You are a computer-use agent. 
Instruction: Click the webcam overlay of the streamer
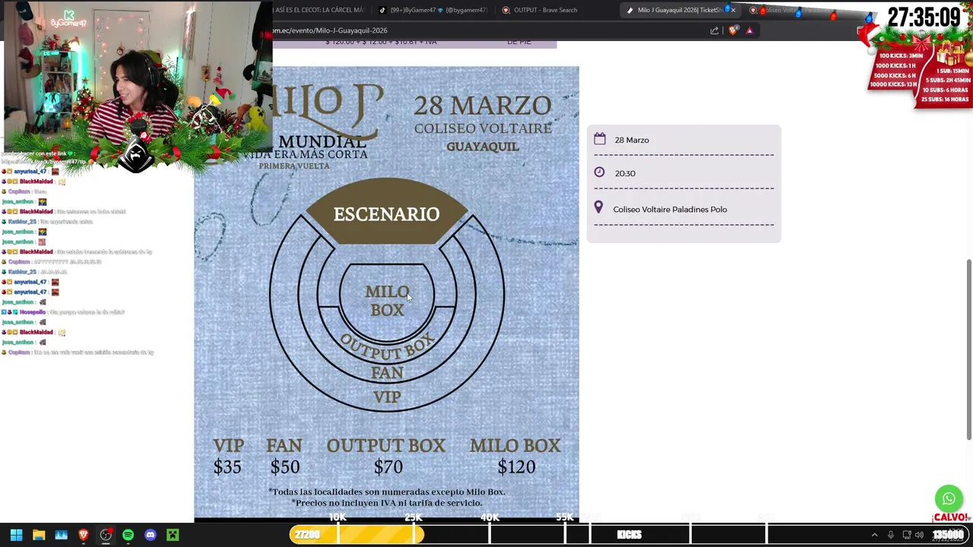tap(137, 76)
